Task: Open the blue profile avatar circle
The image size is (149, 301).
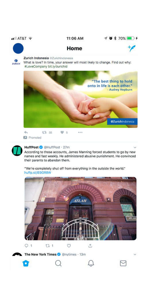Action: tap(18, 48)
